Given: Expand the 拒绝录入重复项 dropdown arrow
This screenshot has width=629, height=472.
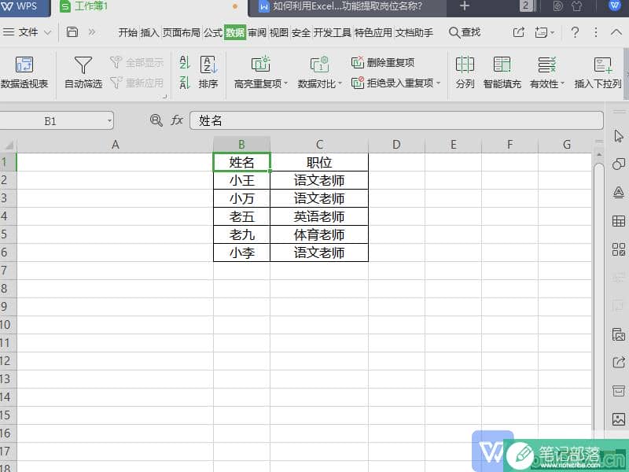Looking at the screenshot, I should click(438, 83).
